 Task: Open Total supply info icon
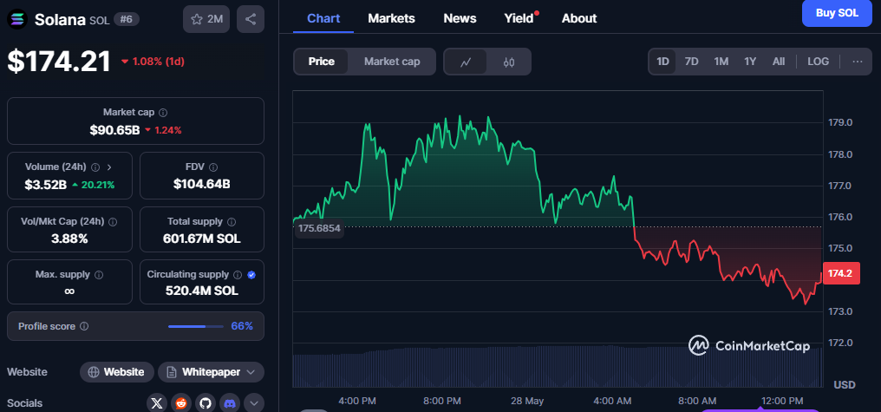click(232, 221)
